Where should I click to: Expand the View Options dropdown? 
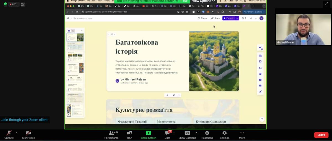[203, 1]
